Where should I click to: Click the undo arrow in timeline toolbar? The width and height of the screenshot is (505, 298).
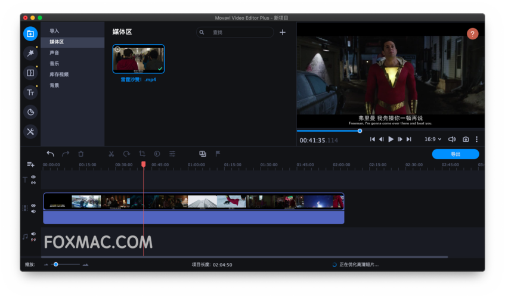50,154
